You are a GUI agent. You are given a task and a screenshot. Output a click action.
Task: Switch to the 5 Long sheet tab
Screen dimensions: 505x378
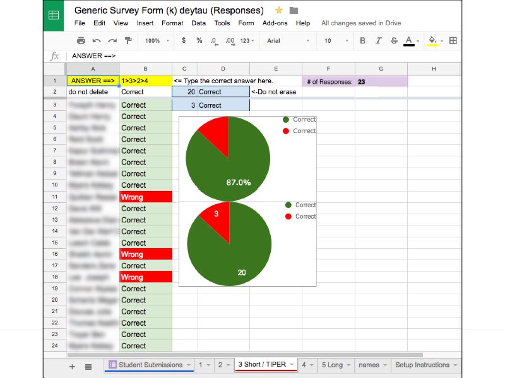[334, 365]
